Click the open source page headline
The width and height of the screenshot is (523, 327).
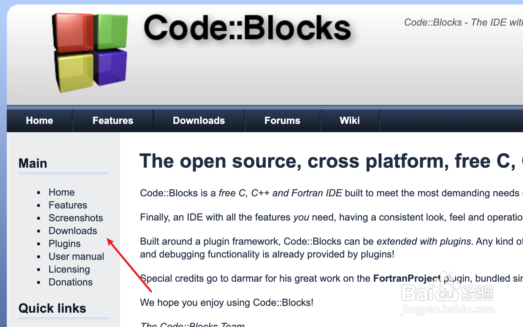tap(331, 161)
